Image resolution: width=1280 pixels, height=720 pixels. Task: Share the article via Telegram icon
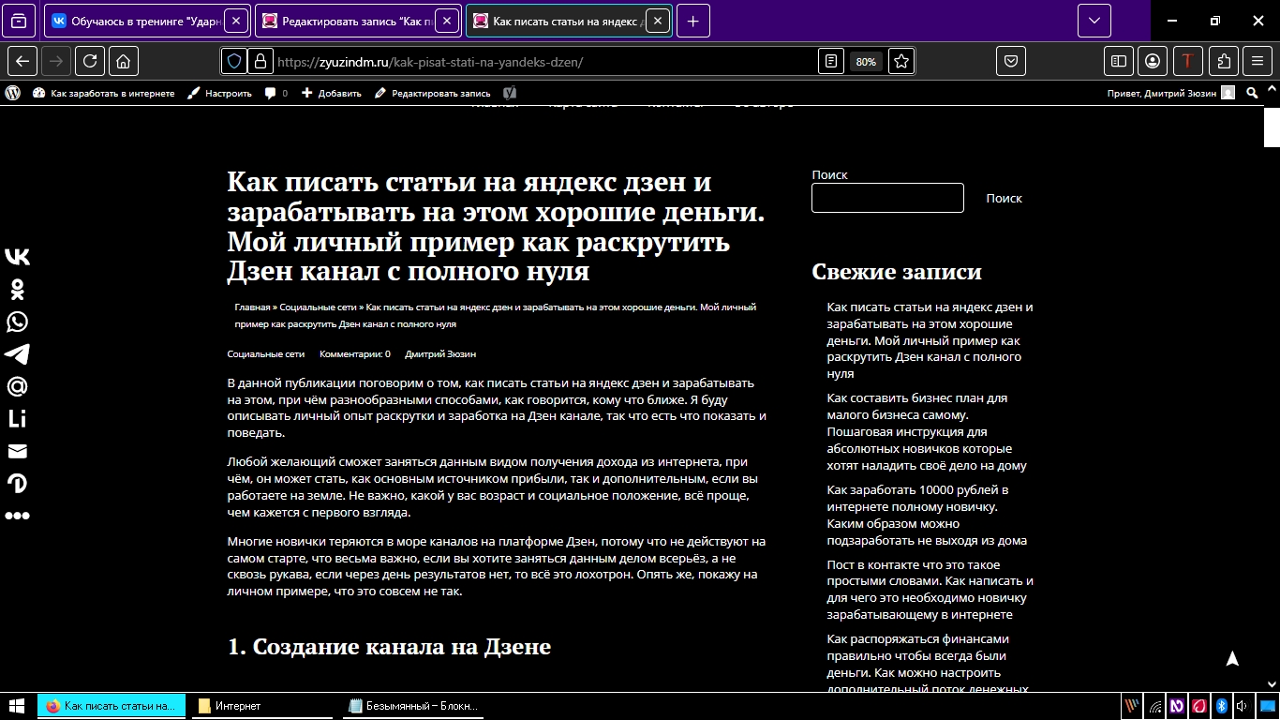point(17,354)
